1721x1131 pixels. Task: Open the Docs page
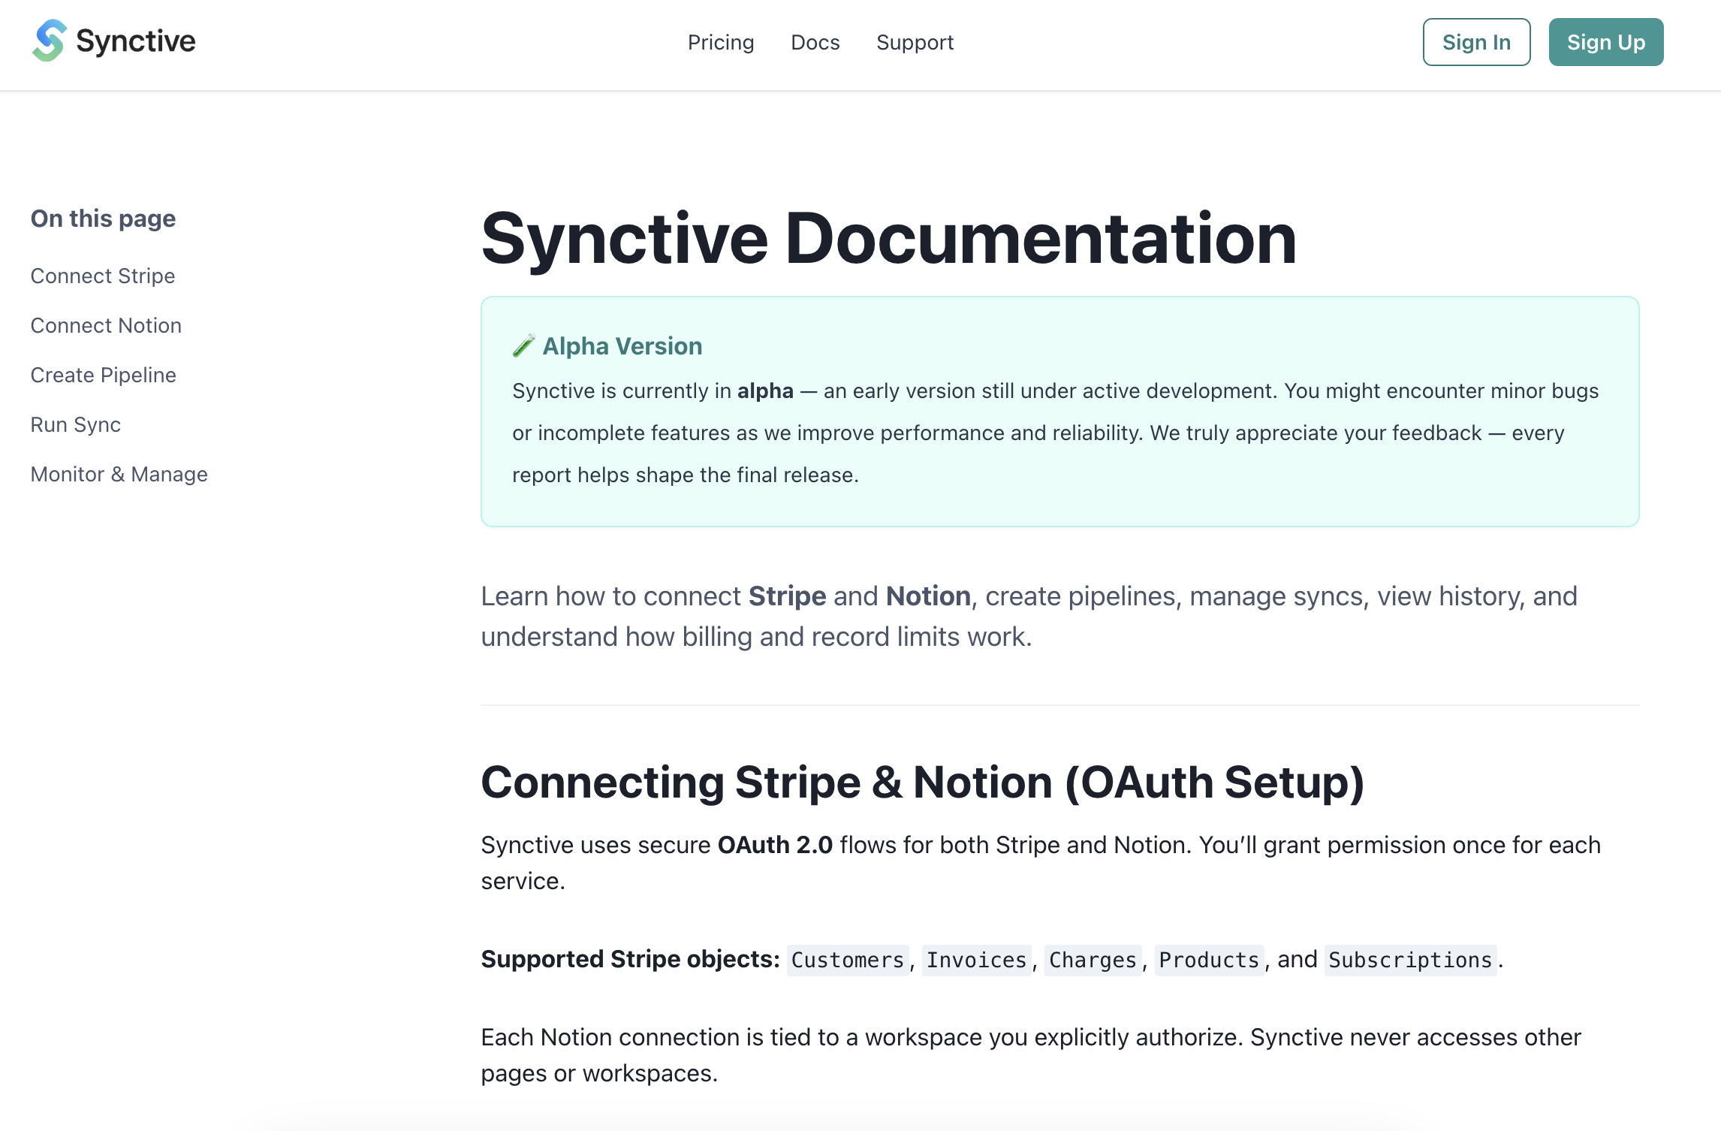point(814,42)
